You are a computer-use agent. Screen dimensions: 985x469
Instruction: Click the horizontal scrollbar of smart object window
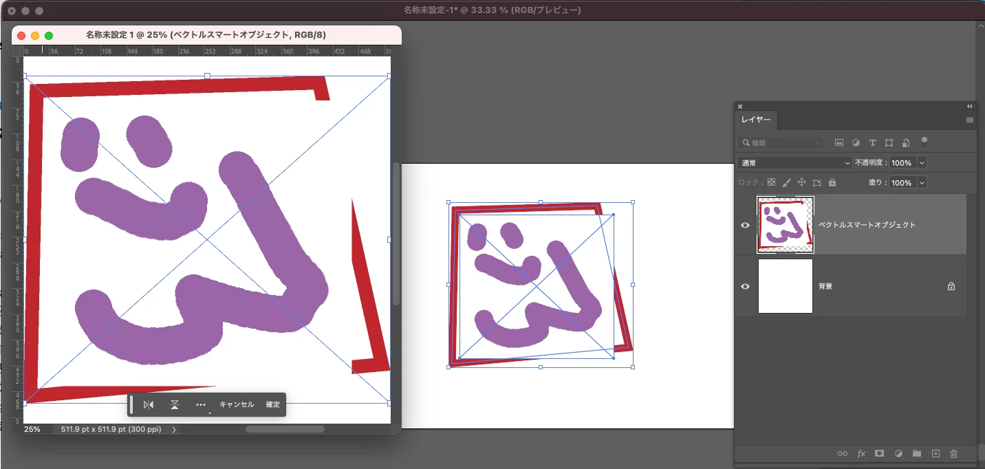coord(285,429)
